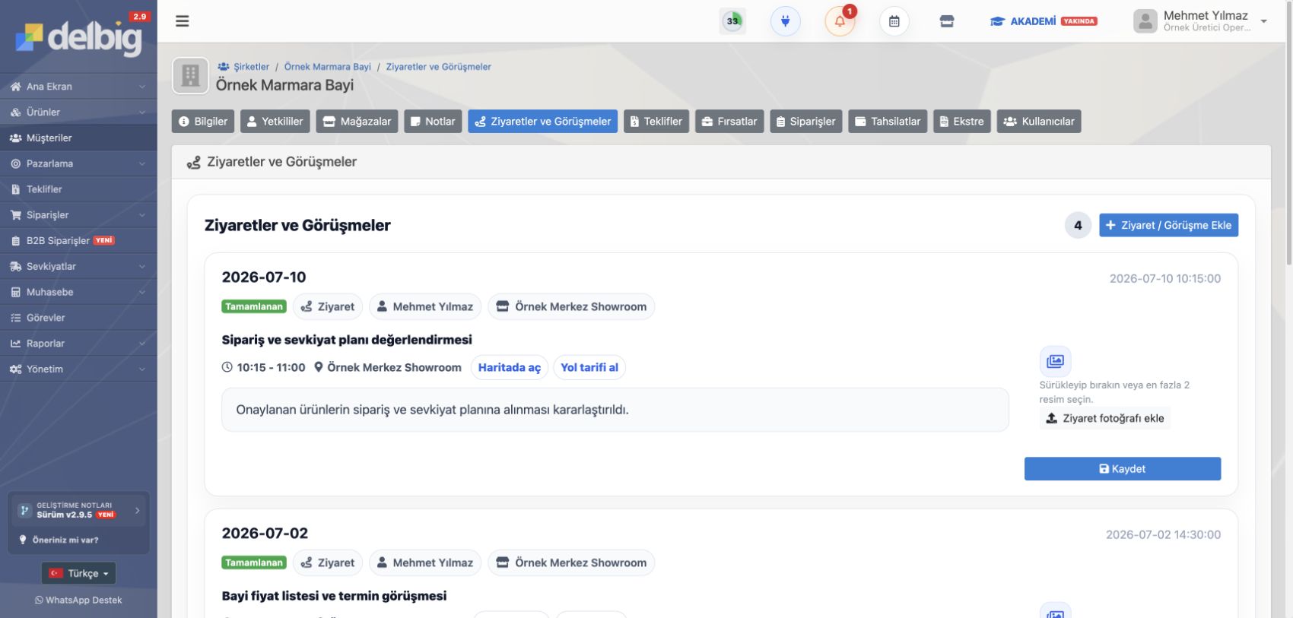1293x618 pixels.
Task: Open Mehmet Yılmaz user dropdown
Action: click(x=1200, y=21)
